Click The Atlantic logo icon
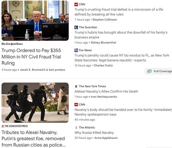Image resolution: width=172 pixels, height=148 pixels. [x=76, y=127]
